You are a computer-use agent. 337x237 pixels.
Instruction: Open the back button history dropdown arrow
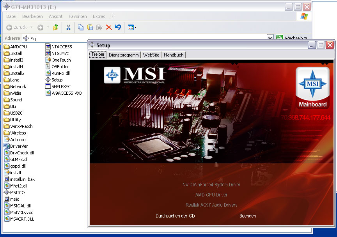[31, 27]
